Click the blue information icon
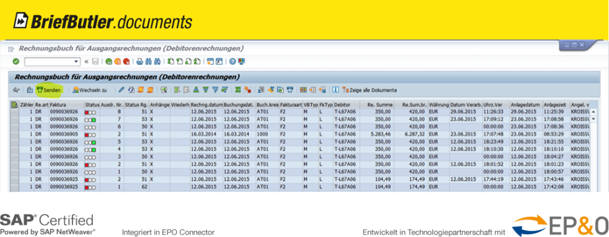This screenshot has height=237, width=609. pyautogui.click(x=335, y=90)
